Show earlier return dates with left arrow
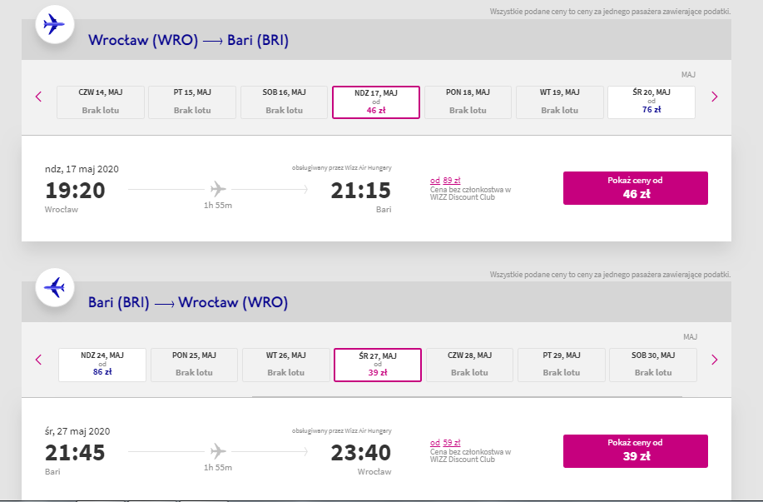This screenshot has width=763, height=502. 39,360
